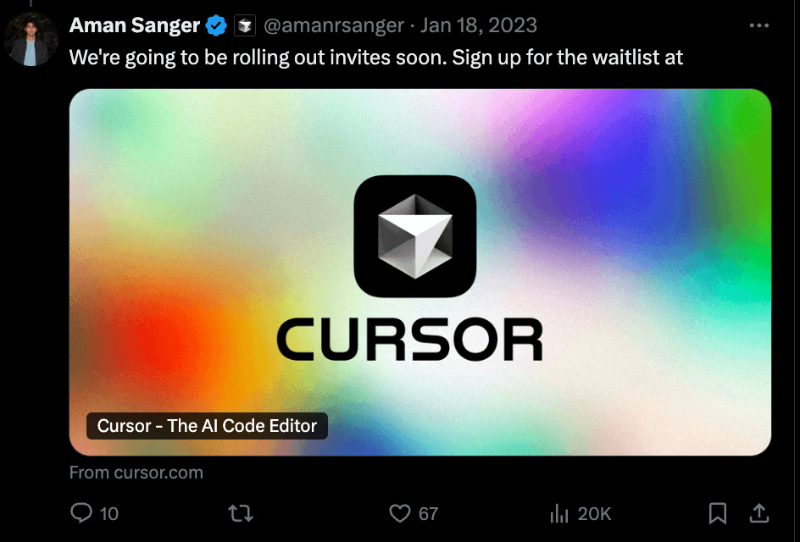Open the Jan 18, 2023 timestamp permalink
Viewport: 800px width, 542px height.
(479, 25)
